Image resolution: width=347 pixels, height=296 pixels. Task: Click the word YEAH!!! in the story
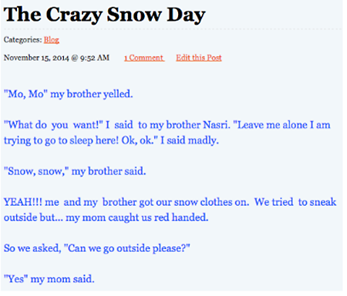22,202
